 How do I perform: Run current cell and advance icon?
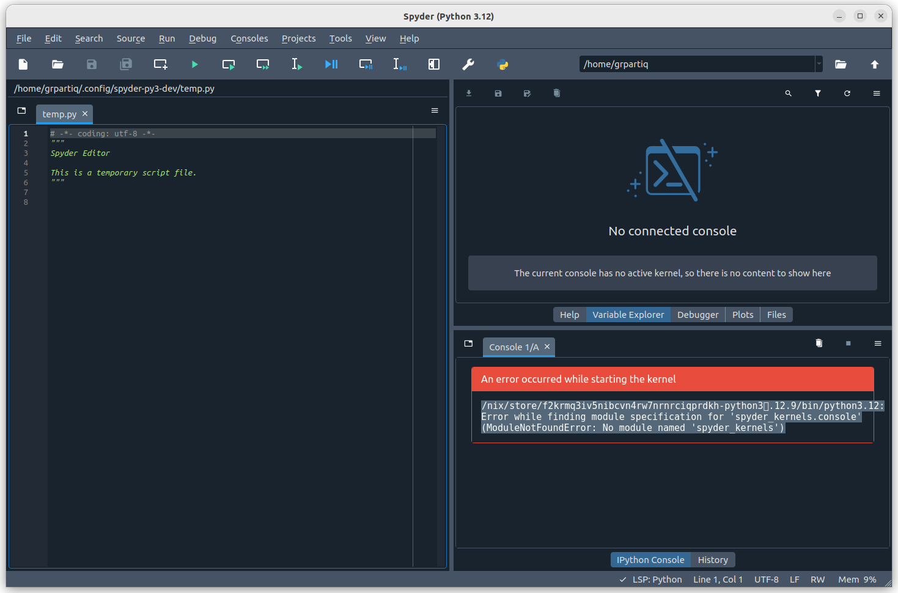coord(263,64)
